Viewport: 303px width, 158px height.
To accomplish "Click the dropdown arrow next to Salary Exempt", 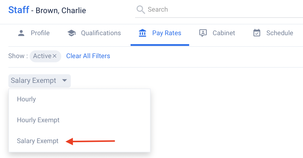I will click(x=65, y=80).
